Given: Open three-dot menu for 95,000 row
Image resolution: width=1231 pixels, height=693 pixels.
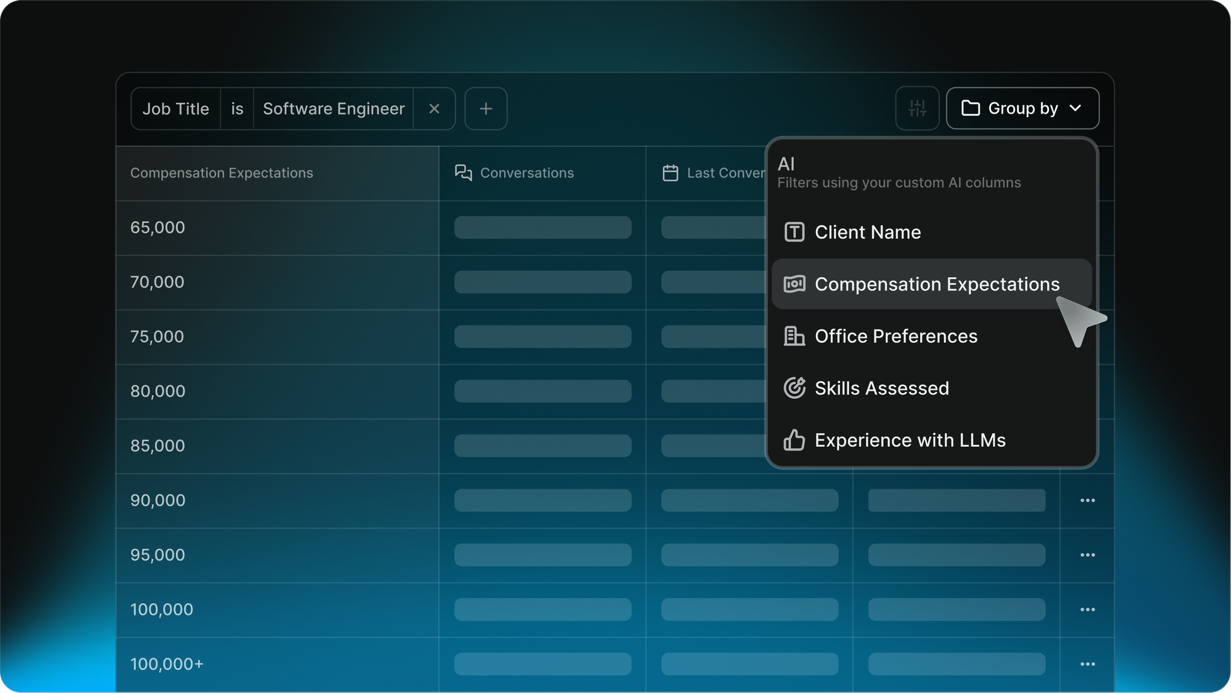Looking at the screenshot, I should pyautogui.click(x=1088, y=555).
